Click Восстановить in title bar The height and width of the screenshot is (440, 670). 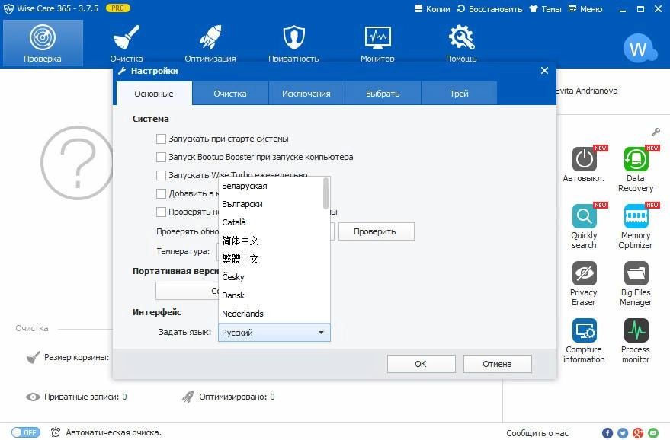[489, 9]
